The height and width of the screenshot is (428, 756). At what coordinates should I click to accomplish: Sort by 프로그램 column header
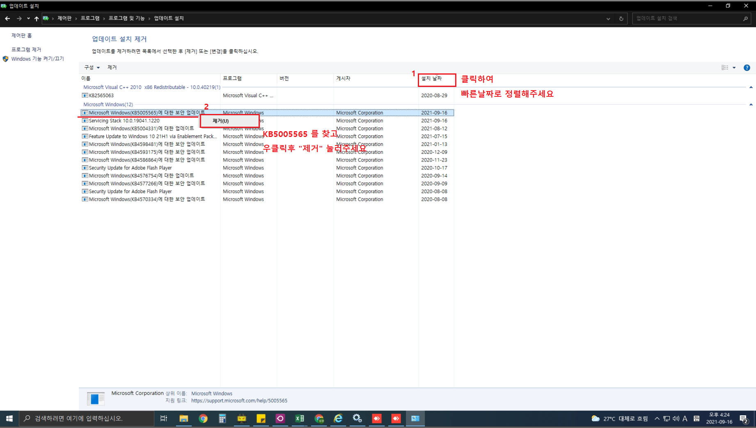point(249,78)
